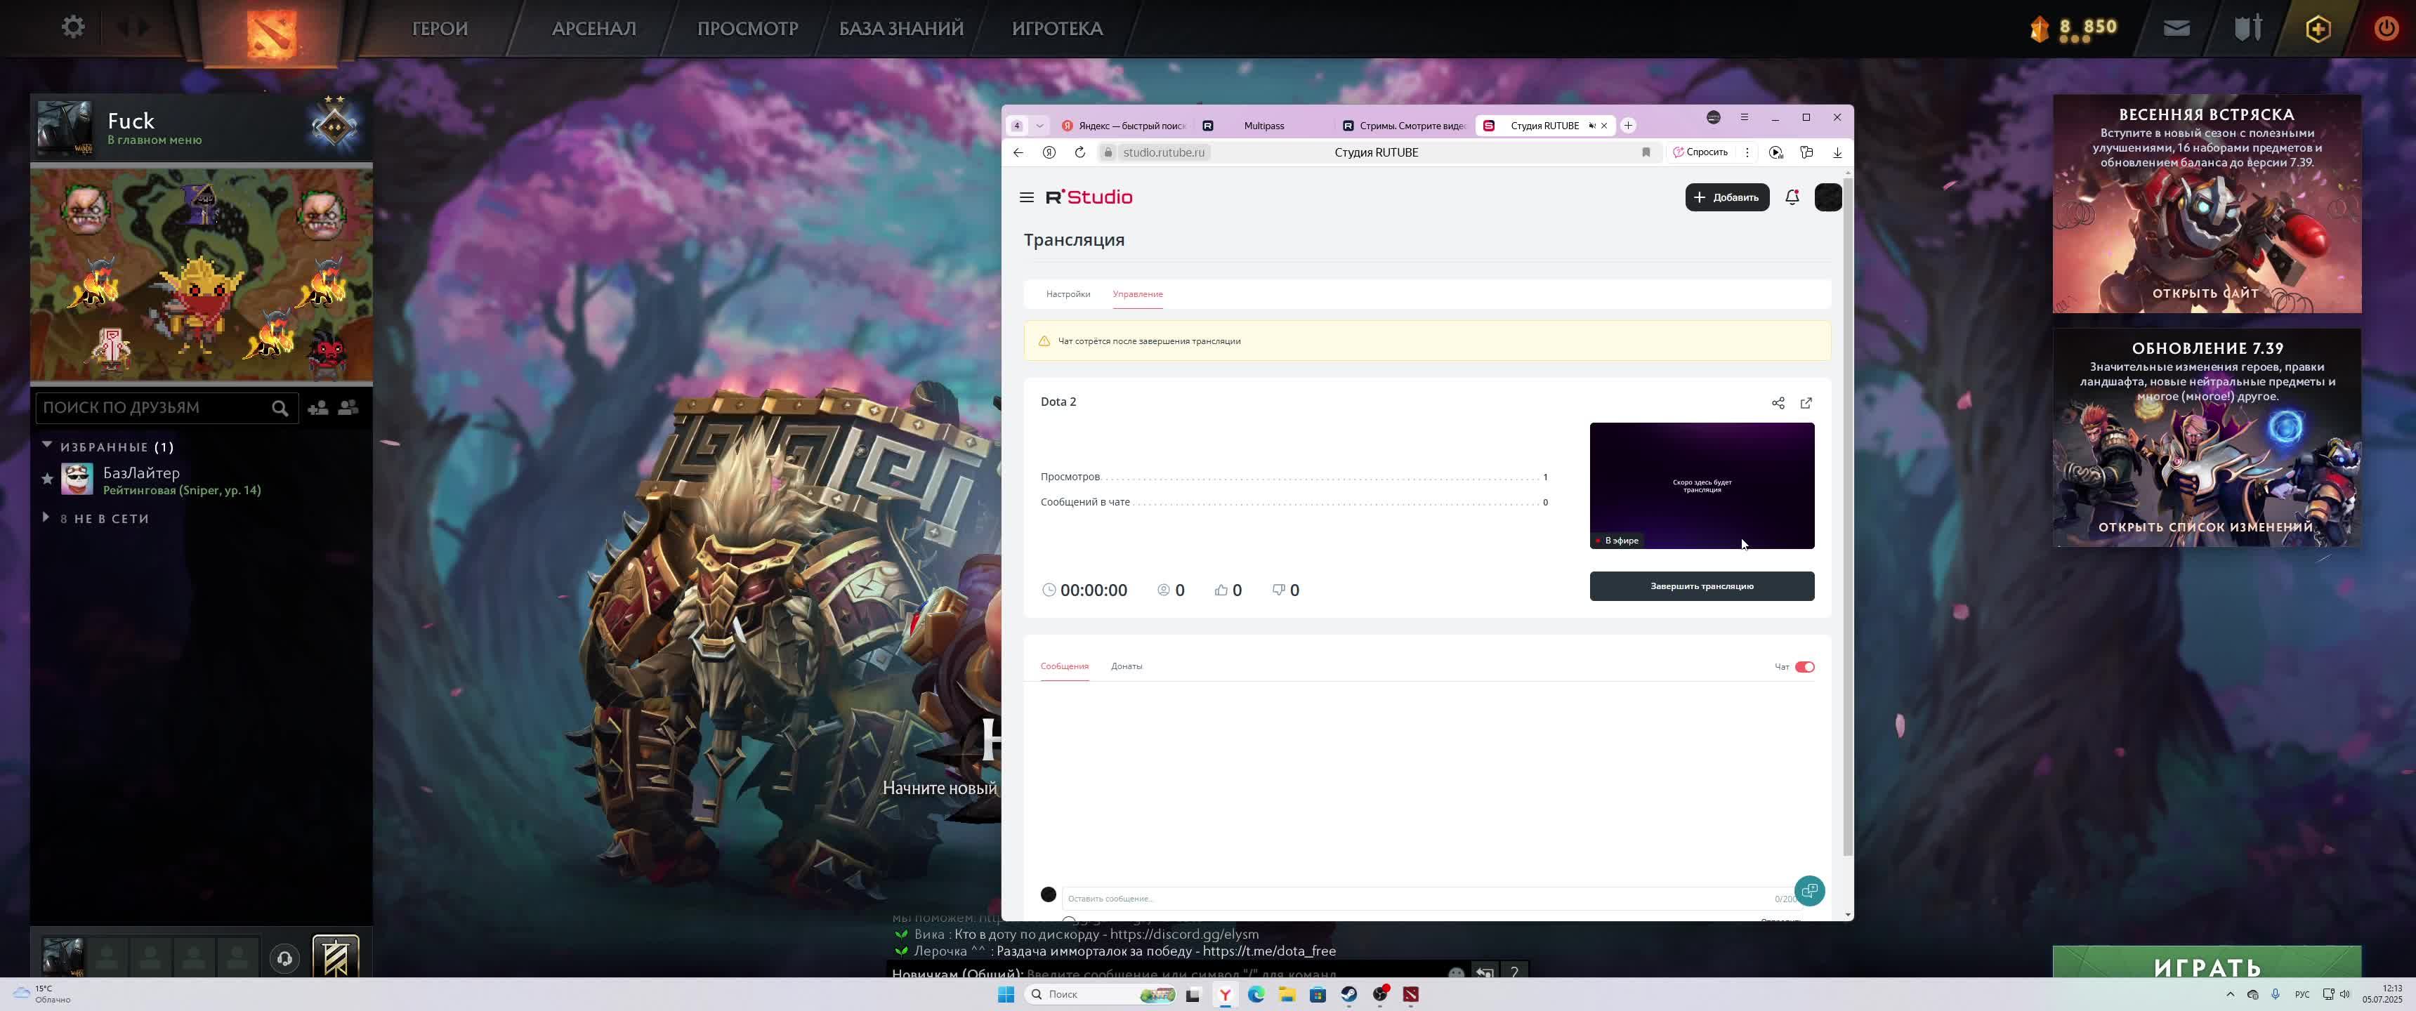This screenshot has width=2416, height=1011.
Task: Open the Dota Plus gold icon
Action: pos(2318,28)
